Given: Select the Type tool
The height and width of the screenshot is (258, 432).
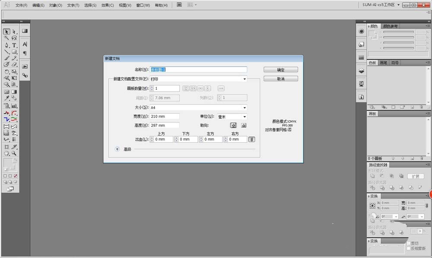Looking at the screenshot, I should [x=14, y=45].
